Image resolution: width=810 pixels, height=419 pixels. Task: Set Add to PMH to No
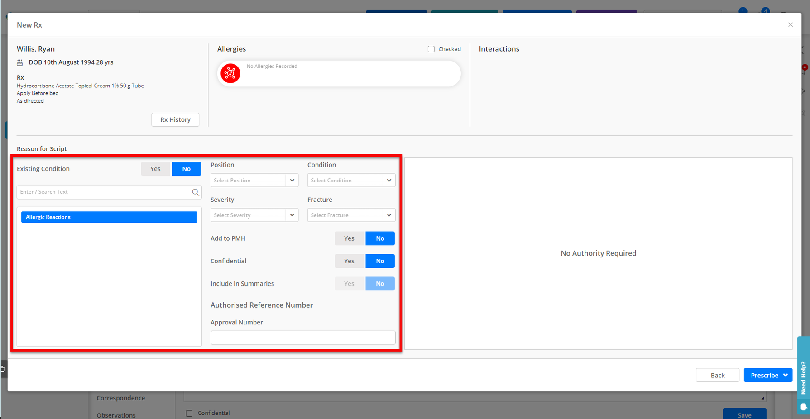(380, 238)
